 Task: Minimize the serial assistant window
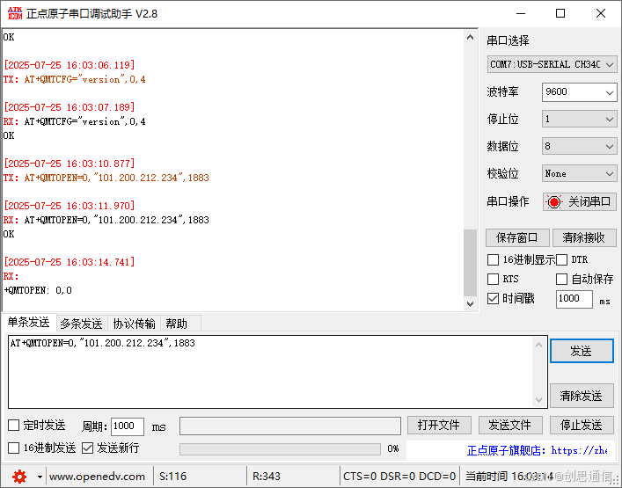521,13
